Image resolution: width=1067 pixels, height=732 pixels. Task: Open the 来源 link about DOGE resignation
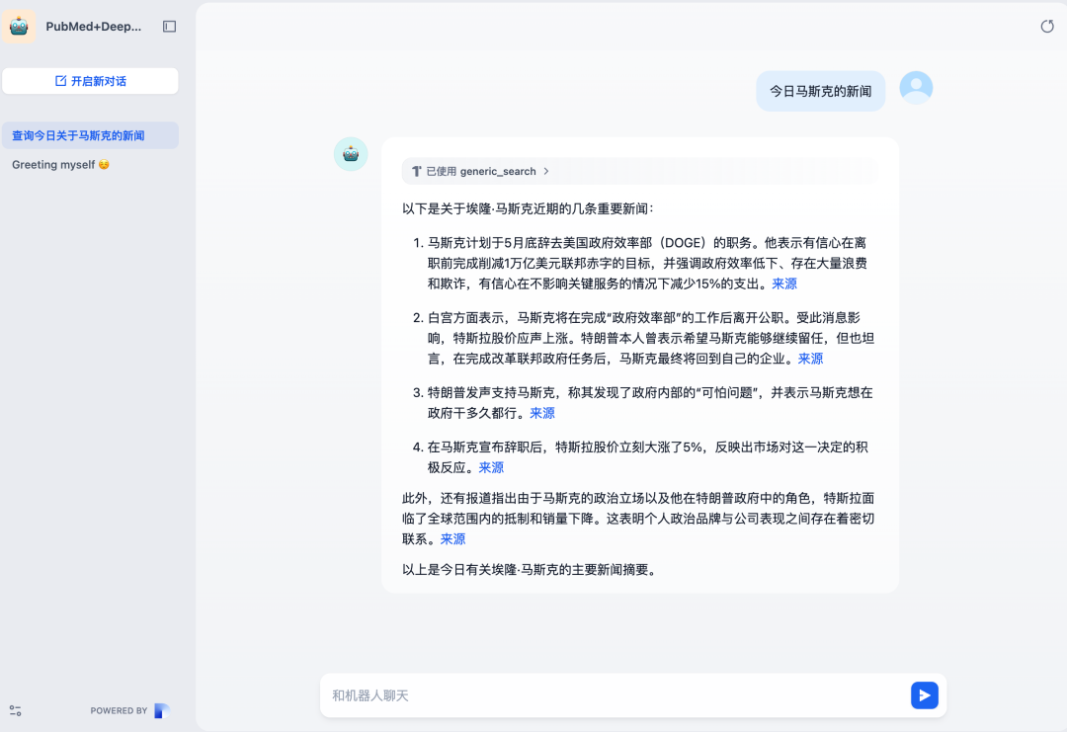click(783, 284)
